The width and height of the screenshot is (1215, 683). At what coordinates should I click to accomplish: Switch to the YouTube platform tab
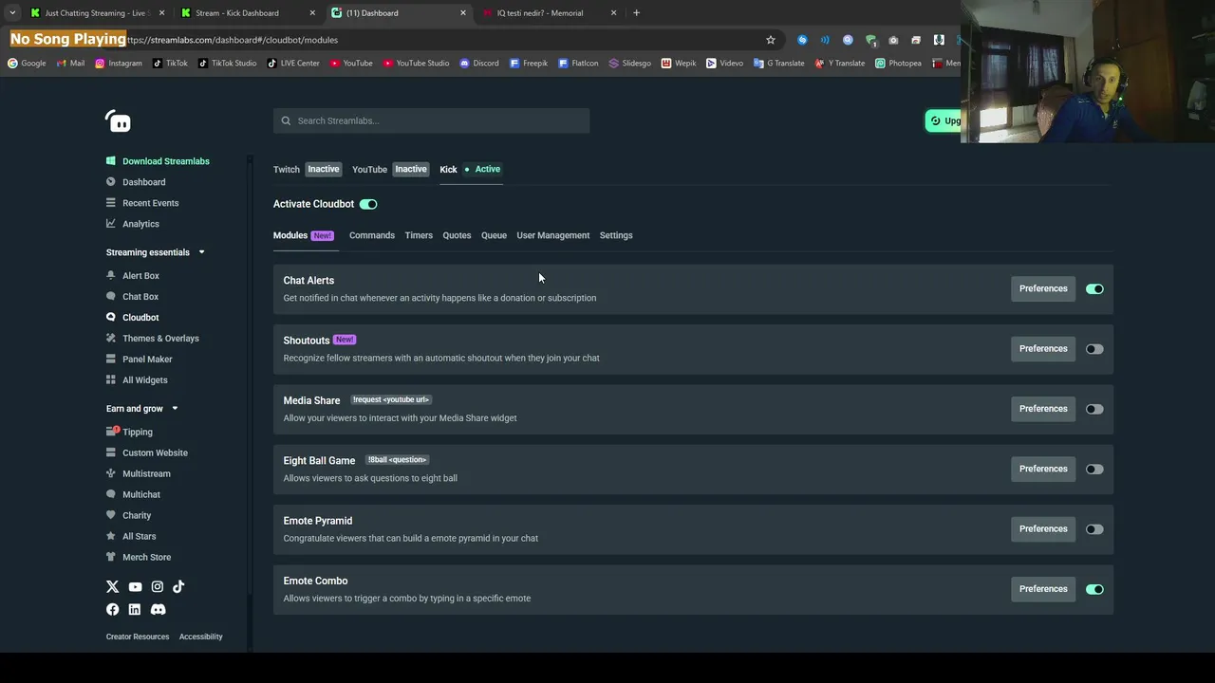point(390,169)
